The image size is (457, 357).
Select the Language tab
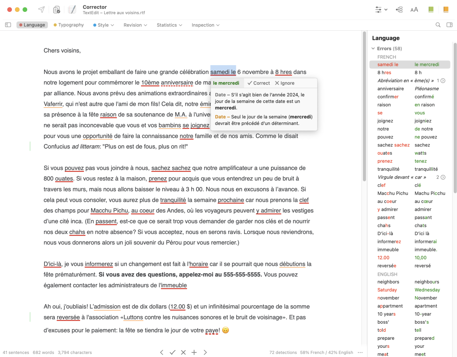pyautogui.click(x=32, y=25)
